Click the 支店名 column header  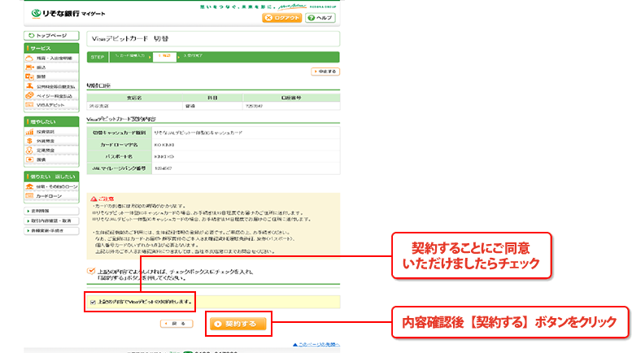tap(134, 98)
